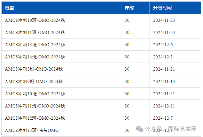The image size is (203, 137).
Task: Click 课时 value 30 in the 冲刺12班 row
Action: 127,118
